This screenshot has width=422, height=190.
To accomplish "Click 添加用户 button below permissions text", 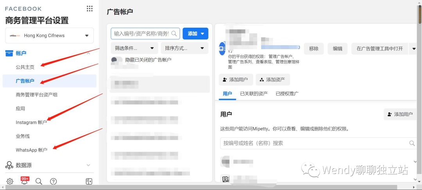I will pyautogui.click(x=236, y=80).
